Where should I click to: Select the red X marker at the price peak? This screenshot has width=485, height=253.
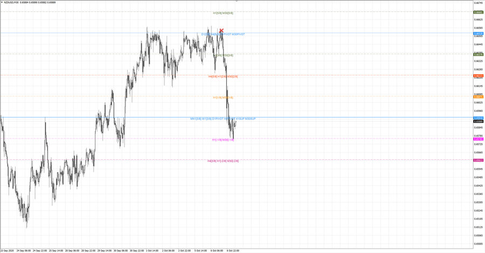coord(221,30)
